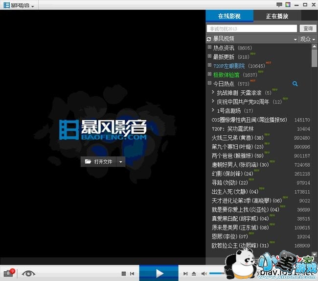Mute audio with the speaker icon

[204, 274]
